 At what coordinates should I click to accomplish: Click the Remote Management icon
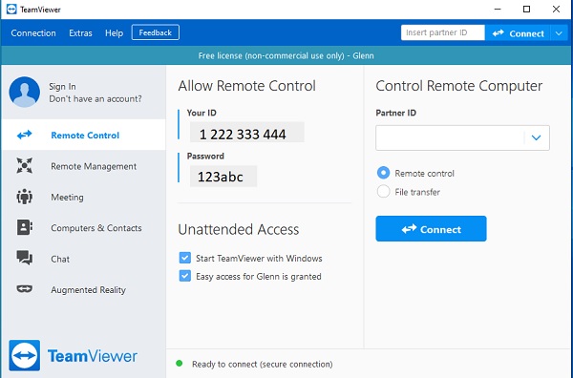(x=25, y=166)
